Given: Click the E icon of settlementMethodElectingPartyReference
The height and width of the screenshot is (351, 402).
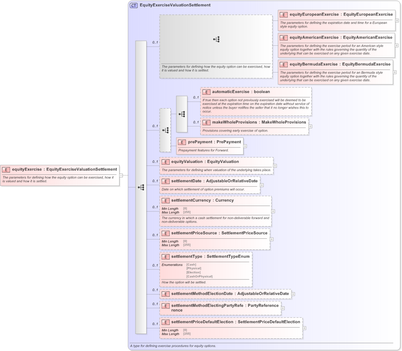Looking at the screenshot, I should [165, 306].
